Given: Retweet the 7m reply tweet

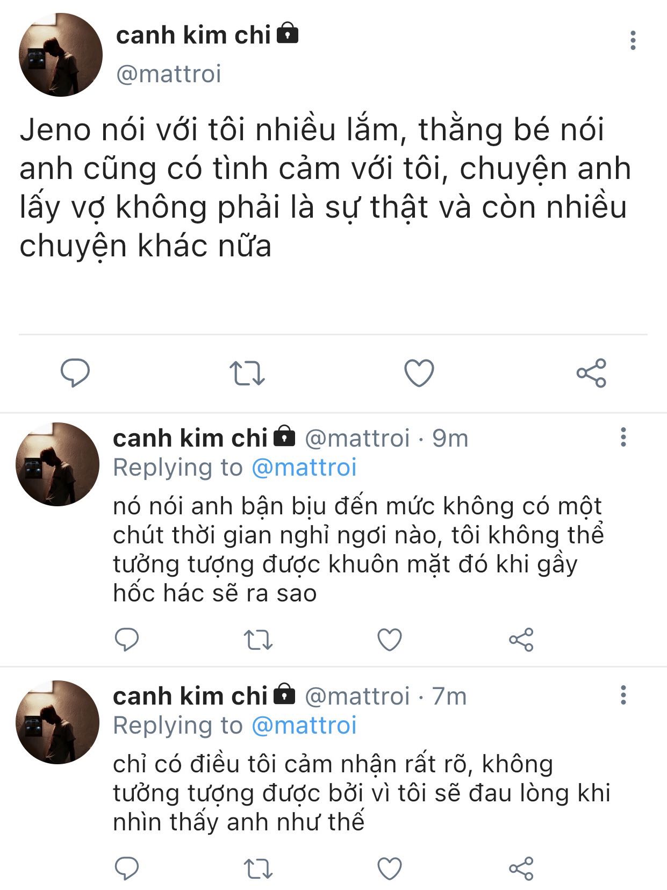Looking at the screenshot, I should tap(258, 869).
